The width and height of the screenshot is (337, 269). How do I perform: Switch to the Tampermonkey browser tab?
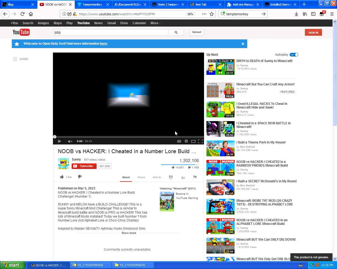93,4
